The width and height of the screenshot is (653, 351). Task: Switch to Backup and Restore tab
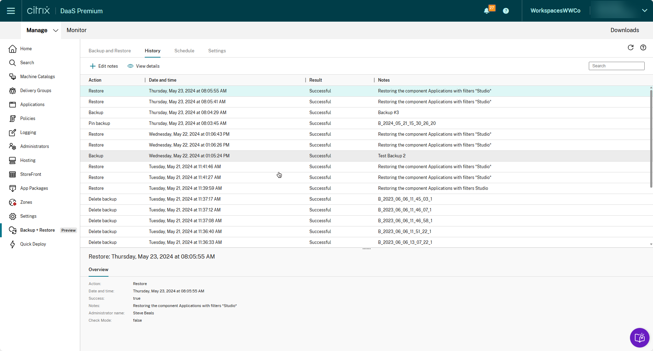[110, 51]
